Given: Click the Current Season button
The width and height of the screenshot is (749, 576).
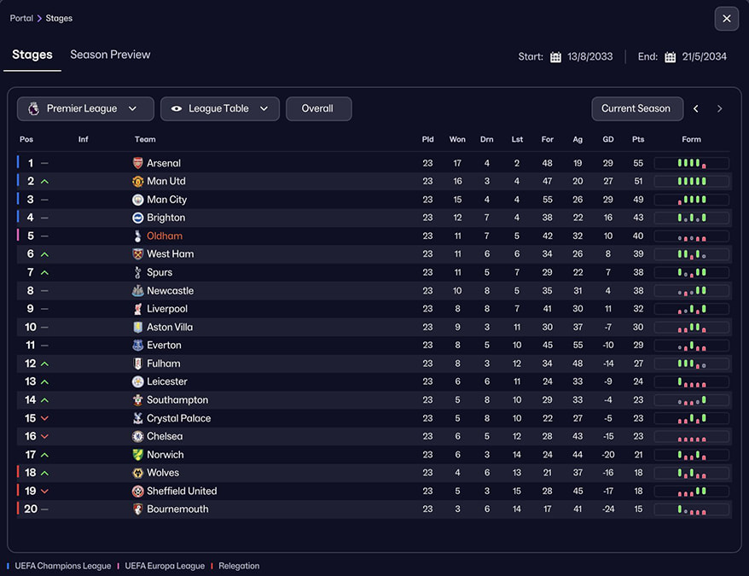Looking at the screenshot, I should click(637, 108).
